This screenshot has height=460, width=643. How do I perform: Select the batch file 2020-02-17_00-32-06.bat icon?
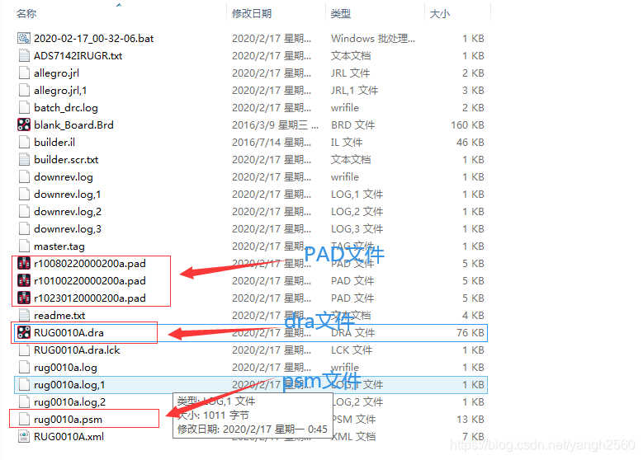click(24, 39)
